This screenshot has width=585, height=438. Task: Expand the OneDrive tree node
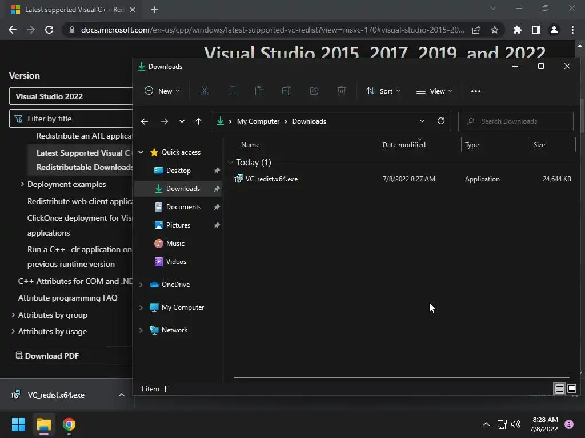click(x=141, y=285)
